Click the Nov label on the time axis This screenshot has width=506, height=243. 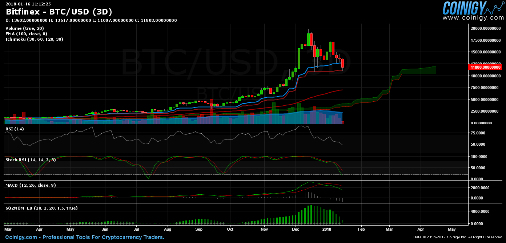pyautogui.click(x=264, y=230)
